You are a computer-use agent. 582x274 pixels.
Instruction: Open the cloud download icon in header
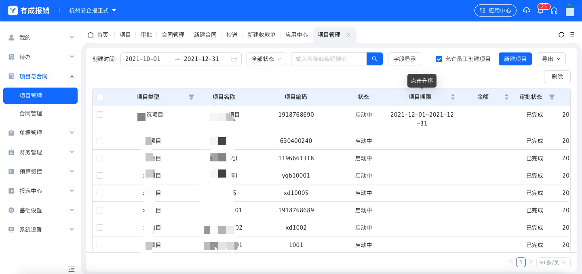[526, 10]
